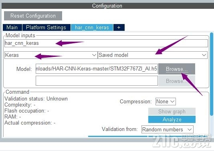
Task: Click the Actual compression: - text
Action: click(30, 123)
